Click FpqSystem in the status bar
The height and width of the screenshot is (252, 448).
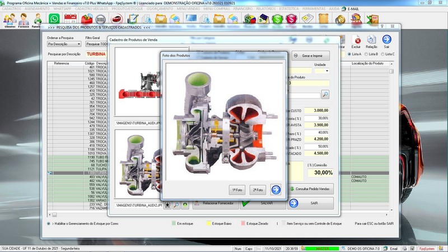[427, 249]
